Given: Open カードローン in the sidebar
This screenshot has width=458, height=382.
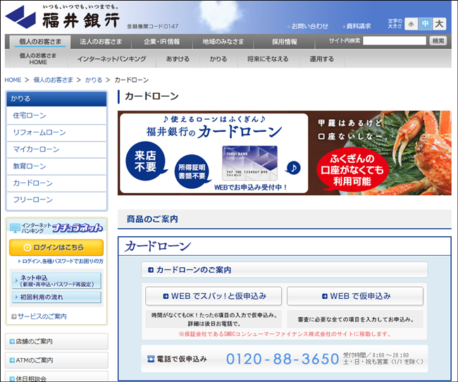Looking at the screenshot, I should click(x=56, y=183).
